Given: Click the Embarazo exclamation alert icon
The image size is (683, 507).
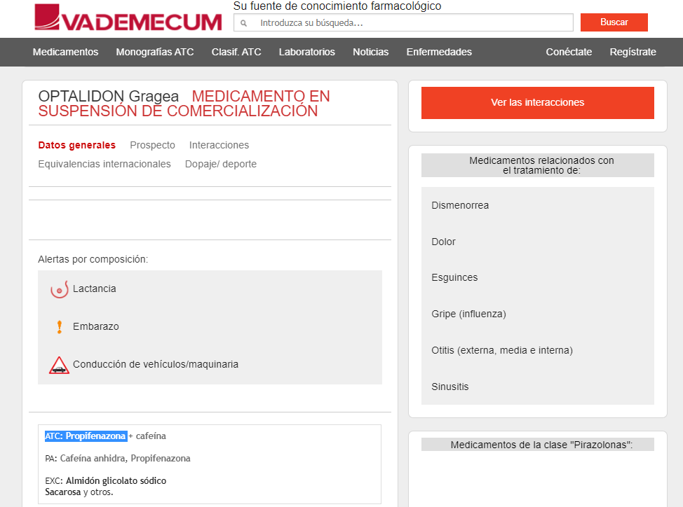Looking at the screenshot, I should click(59, 326).
